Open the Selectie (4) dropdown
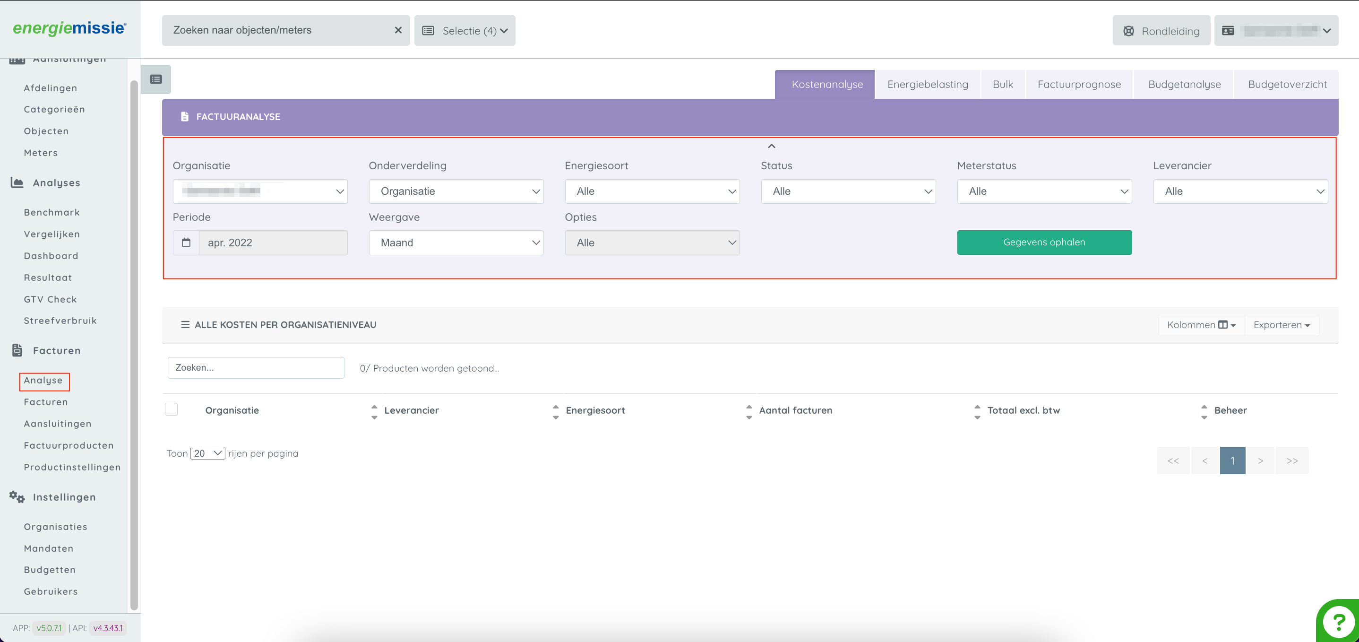 tap(464, 31)
